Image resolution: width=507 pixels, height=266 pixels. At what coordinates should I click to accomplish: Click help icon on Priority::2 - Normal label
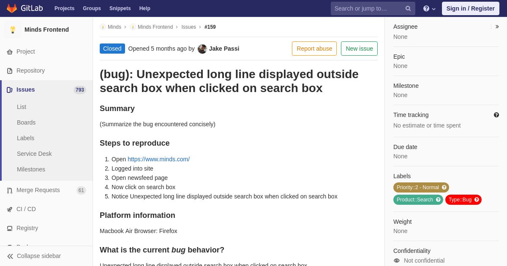444,187
